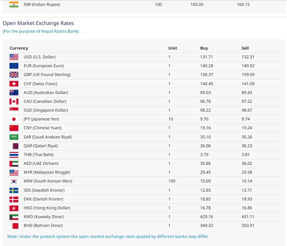287x246 pixels.
Task: Click the United States flag icon
Action: tap(14, 57)
